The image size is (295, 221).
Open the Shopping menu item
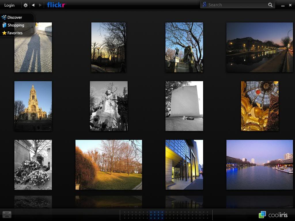pyautogui.click(x=16, y=25)
